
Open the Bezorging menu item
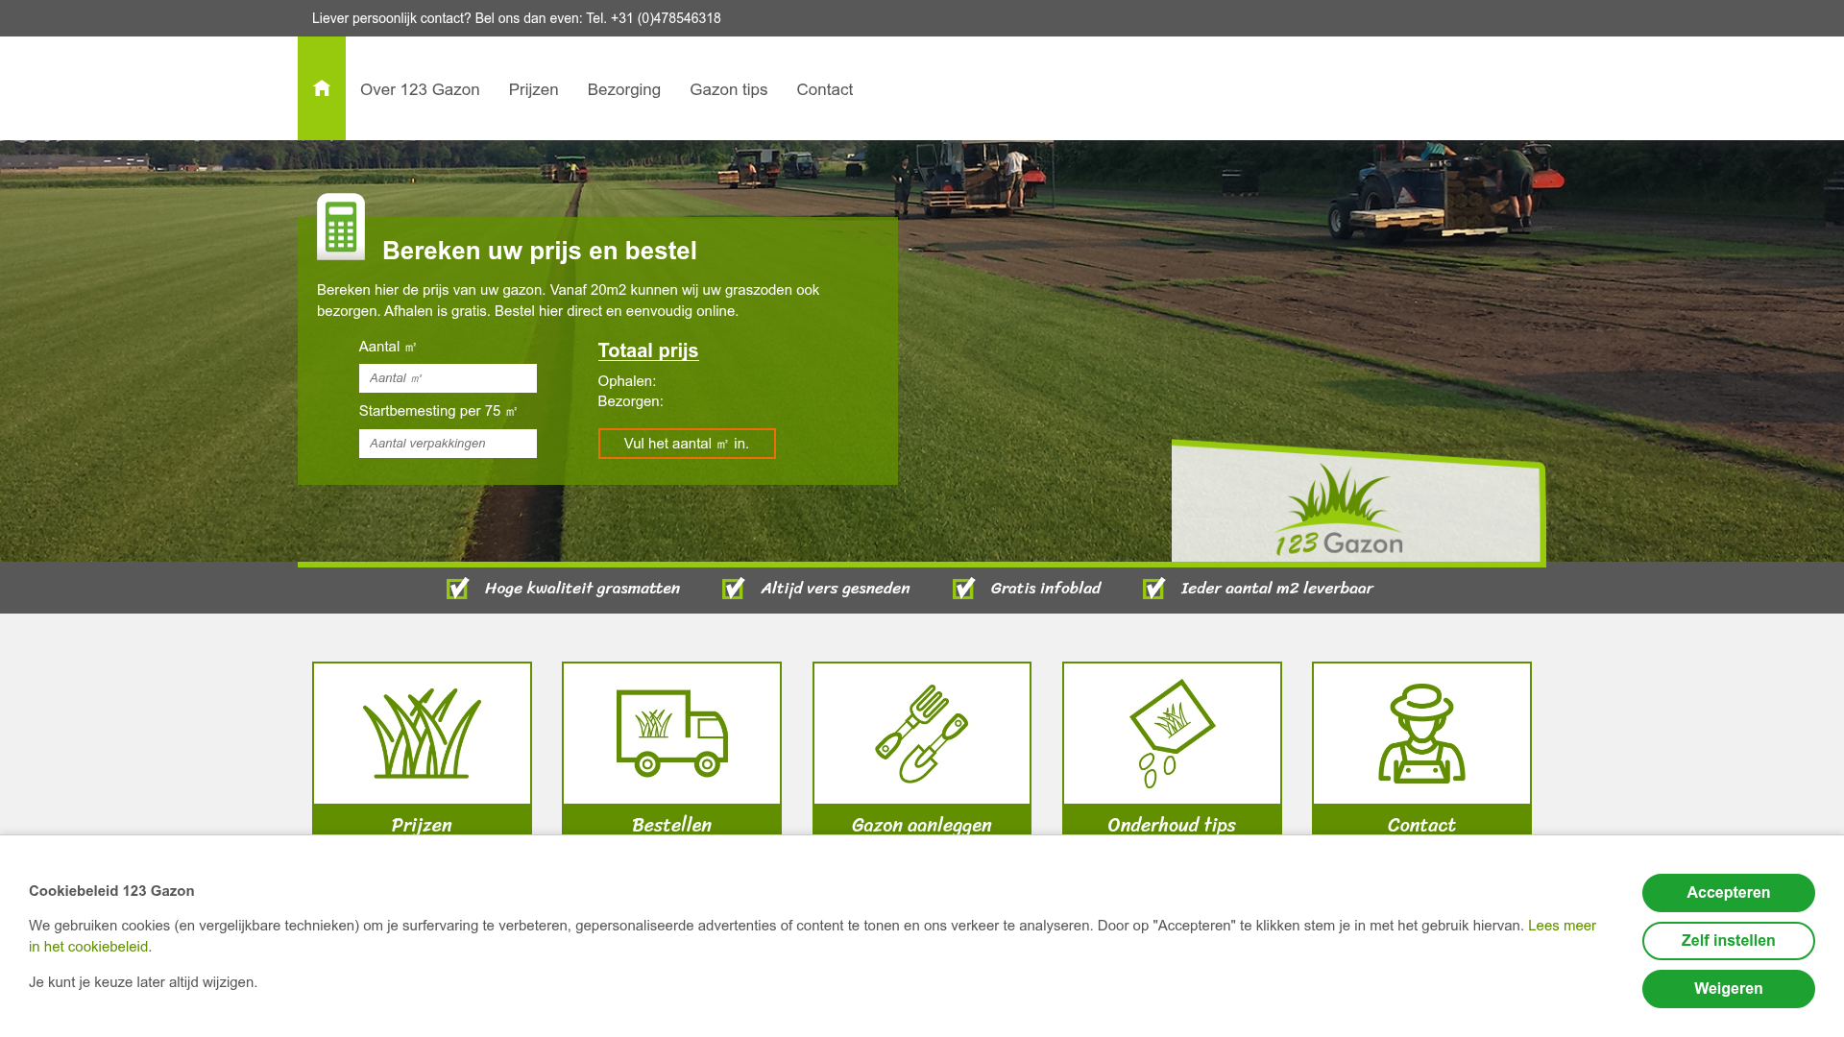(624, 89)
